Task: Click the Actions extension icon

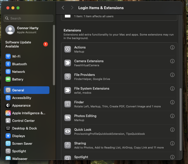Action: pos(68,49)
